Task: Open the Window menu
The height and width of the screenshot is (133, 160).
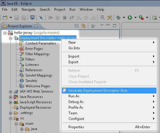Action: 86,9
